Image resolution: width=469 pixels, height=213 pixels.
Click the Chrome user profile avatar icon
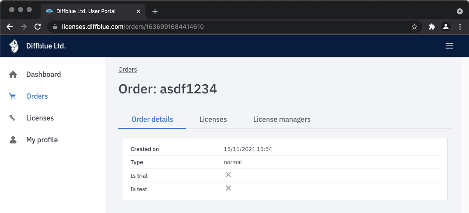(x=446, y=27)
